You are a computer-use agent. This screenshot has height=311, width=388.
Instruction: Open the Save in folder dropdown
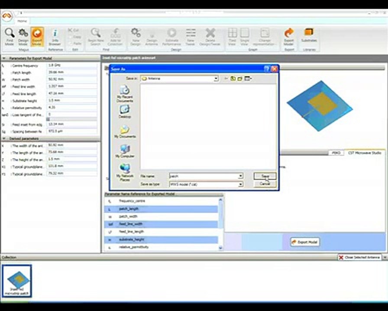point(216,79)
